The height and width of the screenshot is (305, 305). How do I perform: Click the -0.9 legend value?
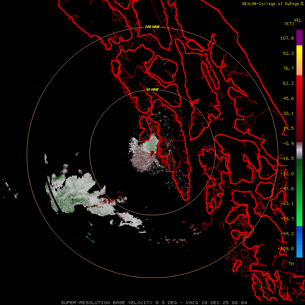pyautogui.click(x=288, y=144)
